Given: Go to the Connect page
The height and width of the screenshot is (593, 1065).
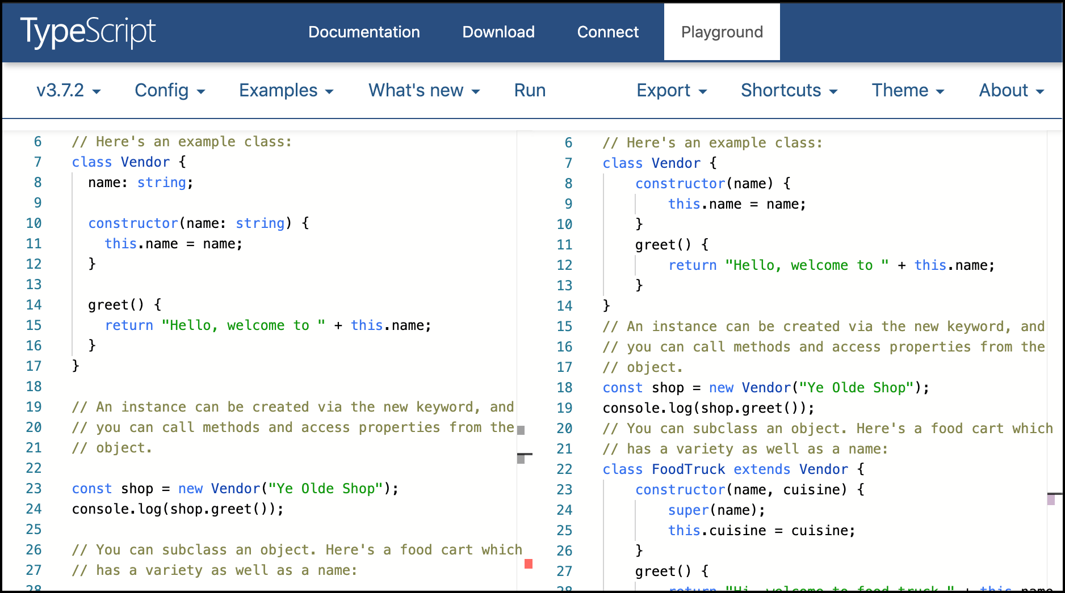Looking at the screenshot, I should (x=607, y=32).
